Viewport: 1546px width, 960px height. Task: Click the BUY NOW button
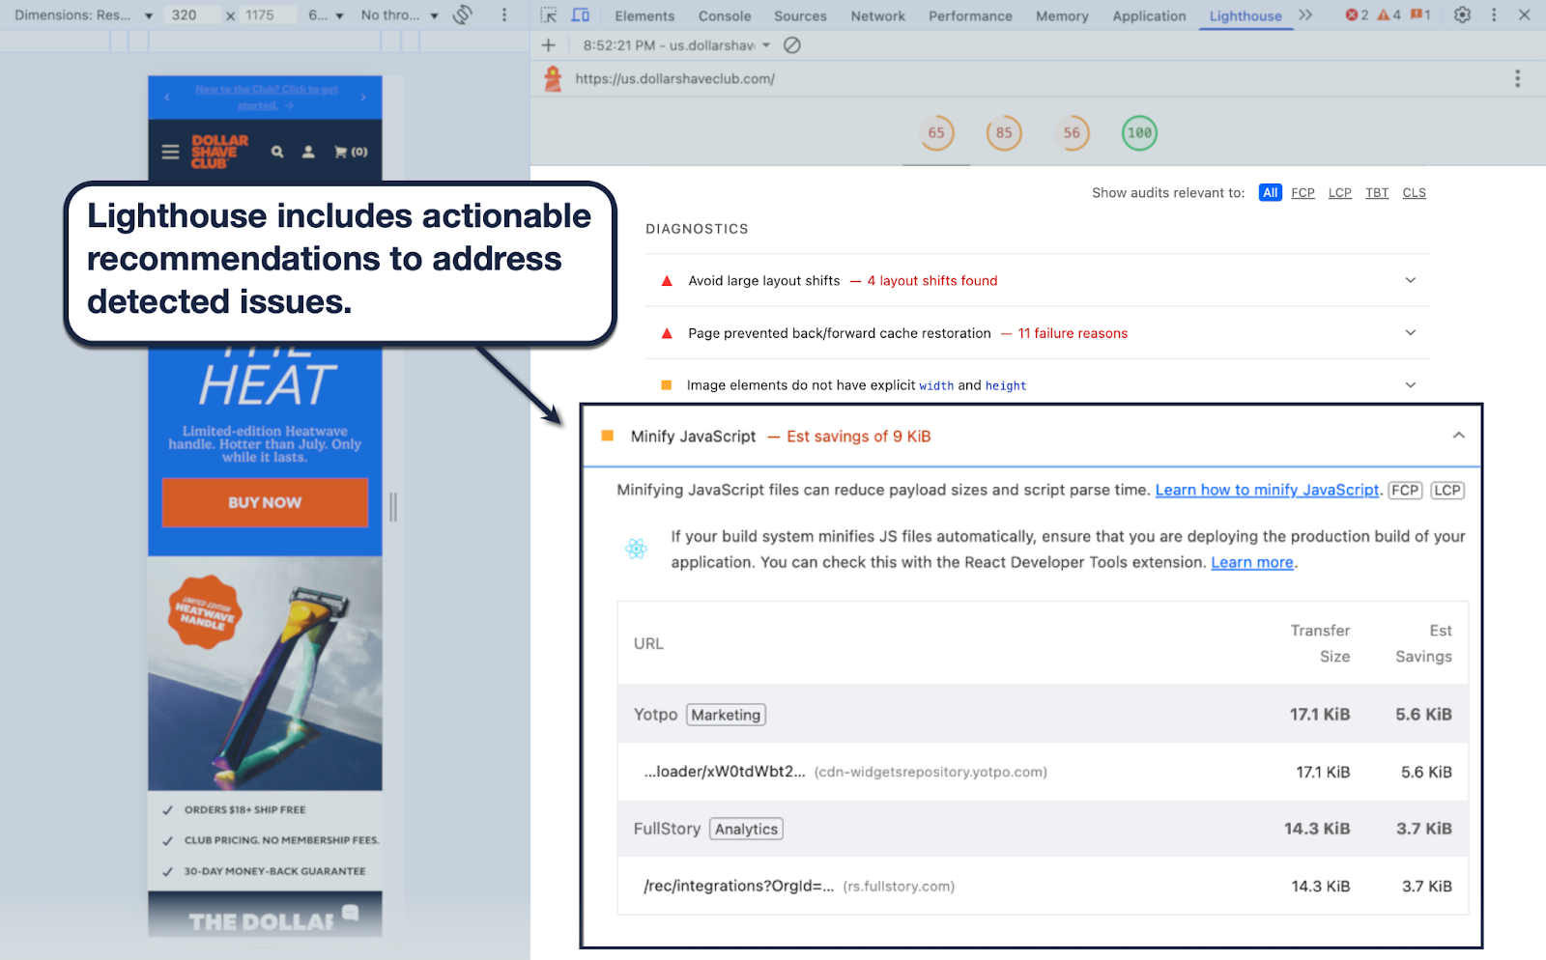[x=265, y=502]
